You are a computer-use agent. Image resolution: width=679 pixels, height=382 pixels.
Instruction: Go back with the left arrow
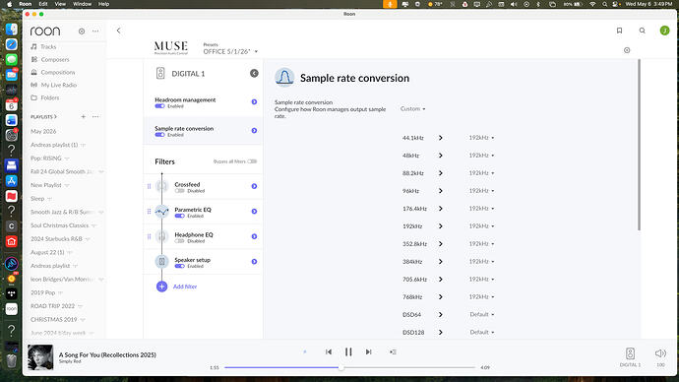(x=119, y=31)
